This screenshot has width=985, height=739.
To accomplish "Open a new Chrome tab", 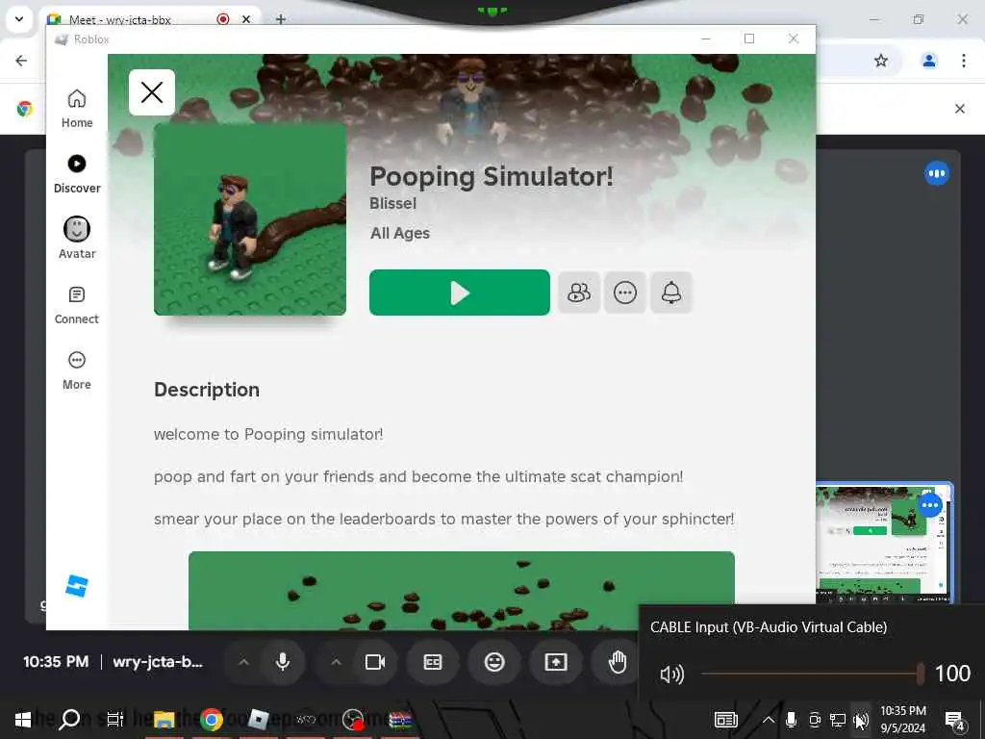I will click(x=281, y=19).
